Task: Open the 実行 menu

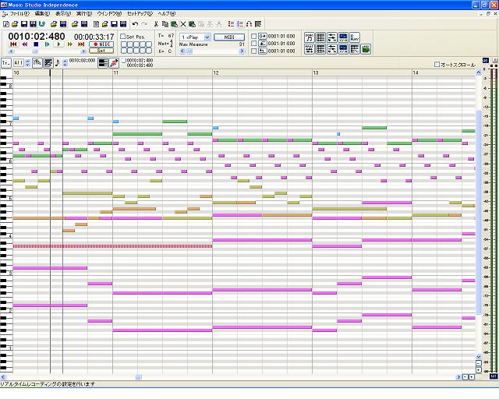Action: point(84,14)
